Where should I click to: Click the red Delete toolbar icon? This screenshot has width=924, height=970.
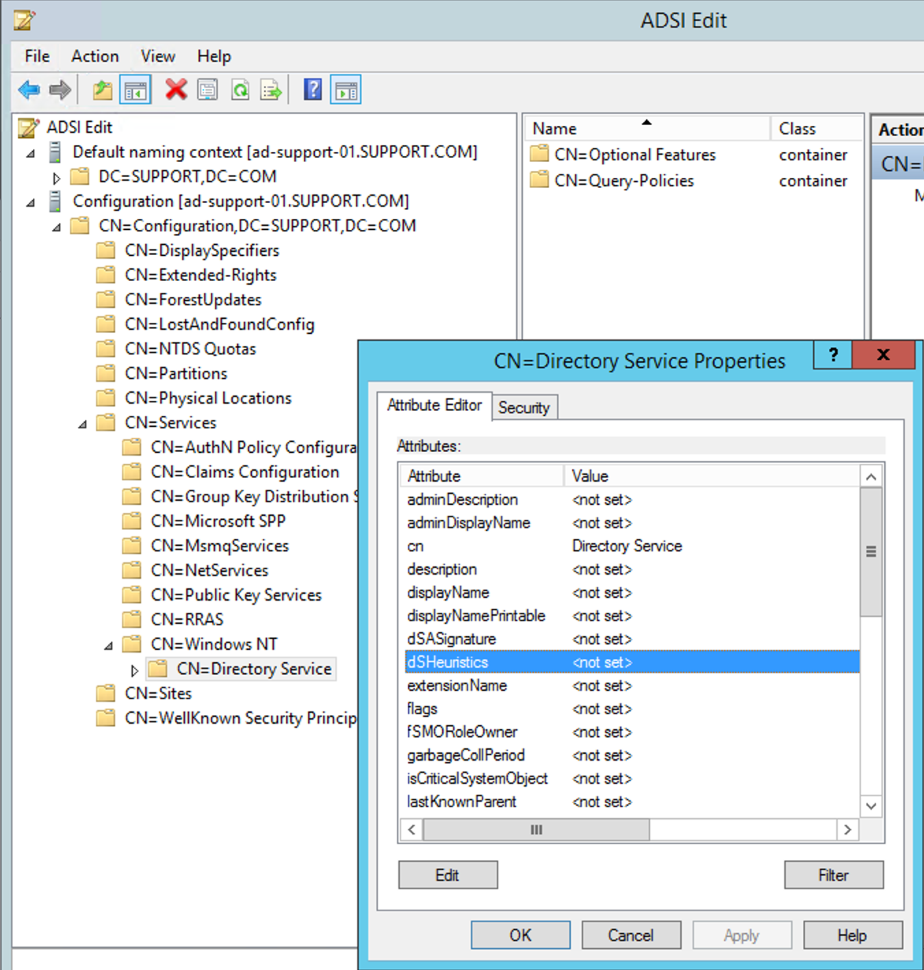point(176,90)
